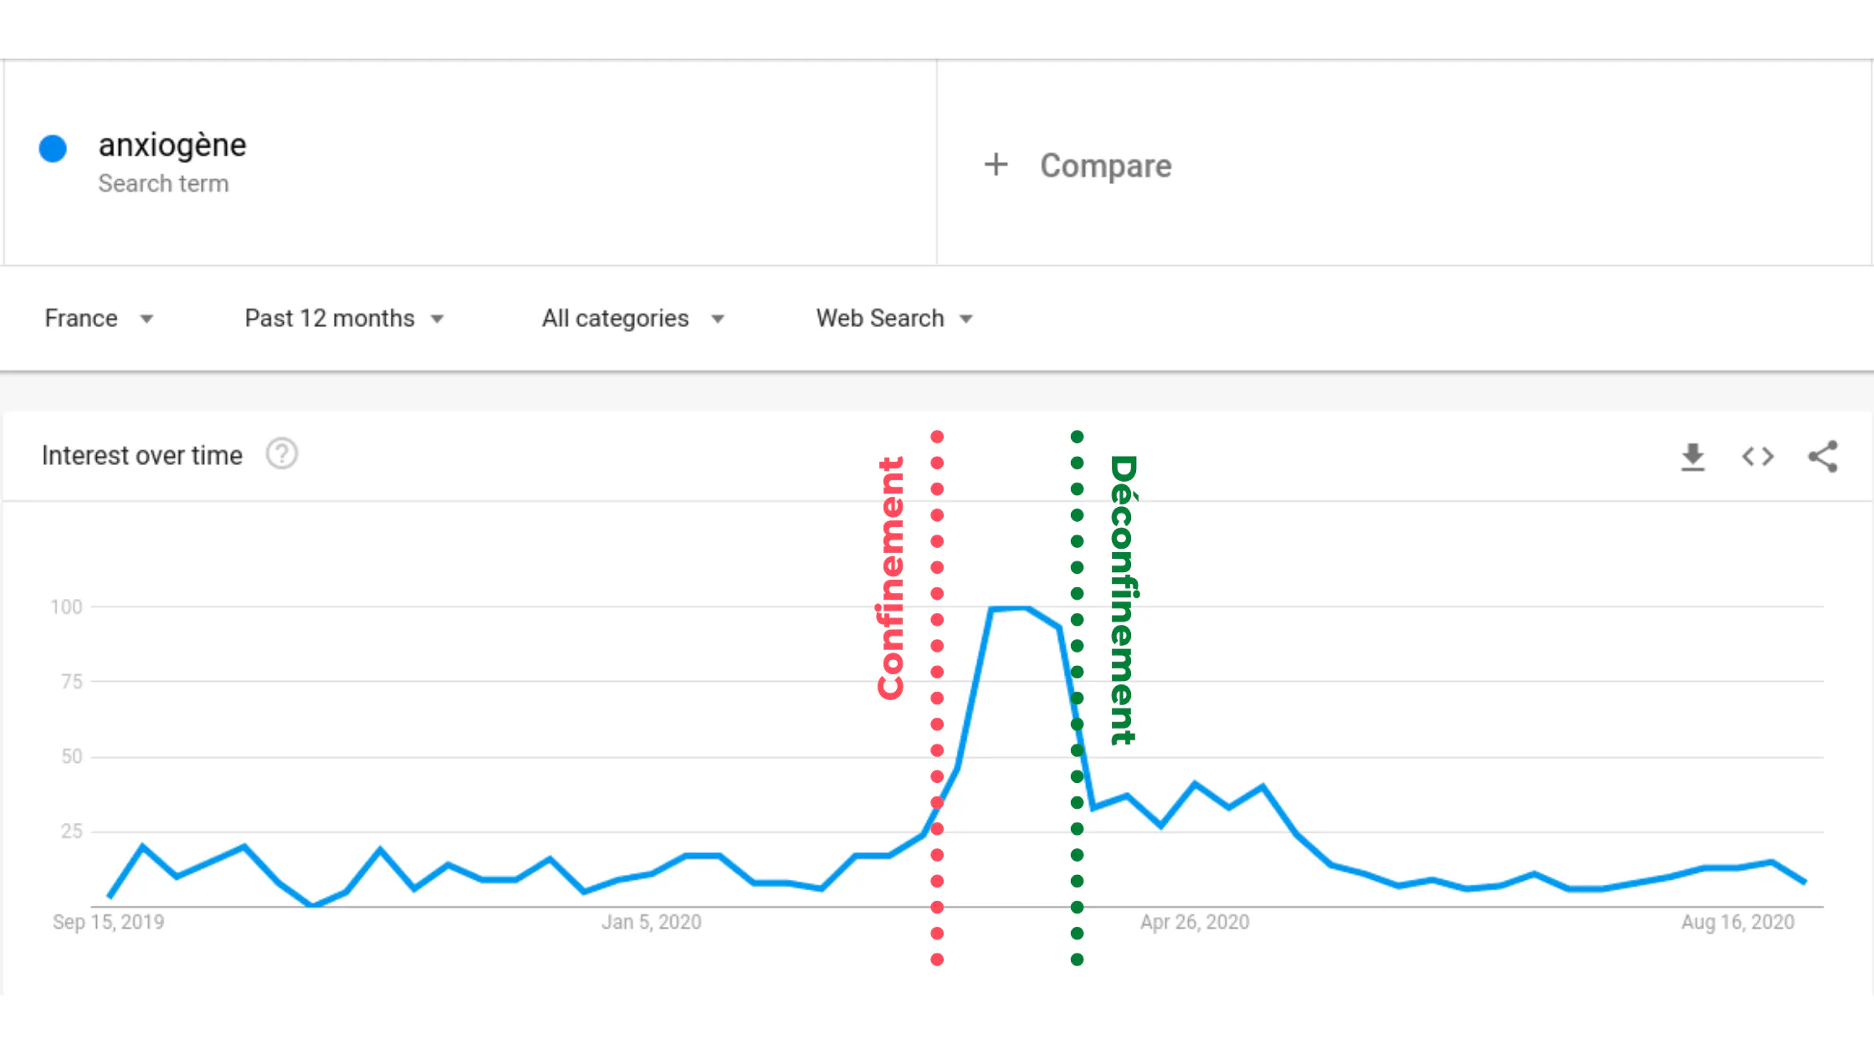
Task: Open the embed code icon
Action: (1758, 457)
